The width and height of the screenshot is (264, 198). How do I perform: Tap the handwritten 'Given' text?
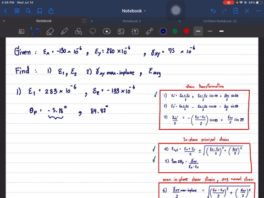pyautogui.click(x=23, y=51)
